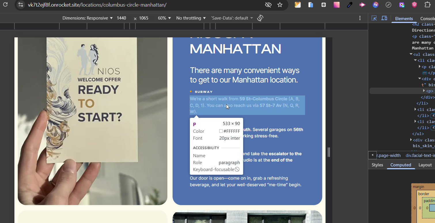The height and width of the screenshot is (223, 435).
Task: Activate the eyedropper color picker extension
Action: click(x=349, y=5)
